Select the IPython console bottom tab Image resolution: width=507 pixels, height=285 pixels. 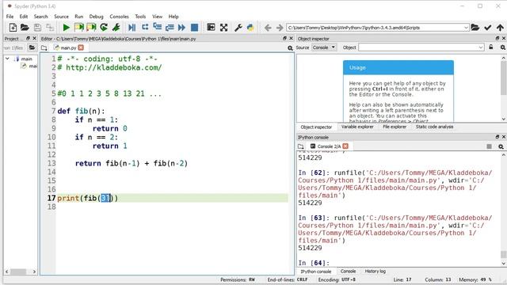pyautogui.click(x=316, y=272)
